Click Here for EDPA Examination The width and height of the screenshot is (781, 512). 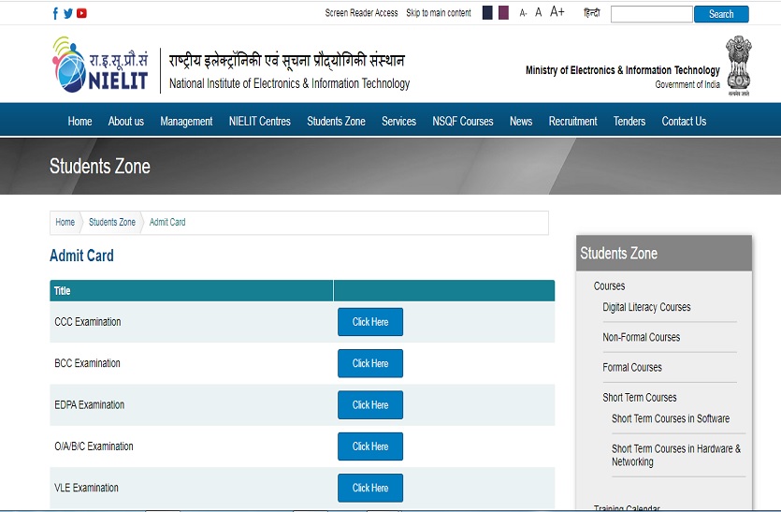click(370, 404)
